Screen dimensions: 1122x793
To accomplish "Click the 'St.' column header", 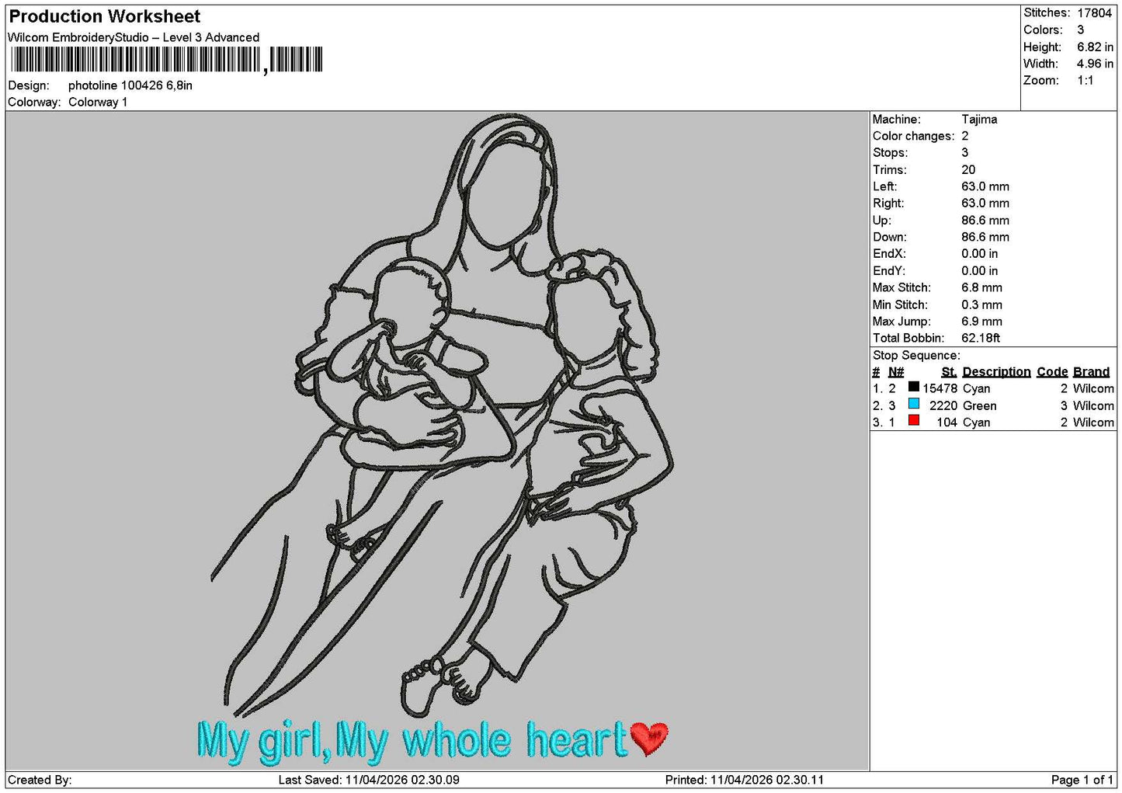I will coord(949,372).
